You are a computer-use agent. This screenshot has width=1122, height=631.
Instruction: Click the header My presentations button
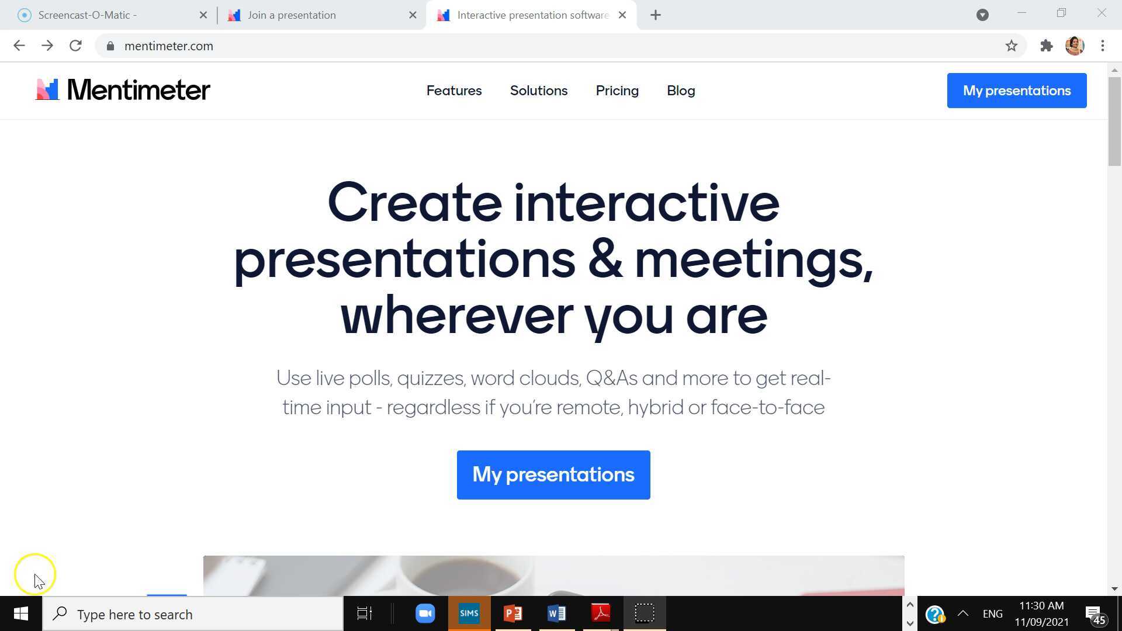point(1017,91)
